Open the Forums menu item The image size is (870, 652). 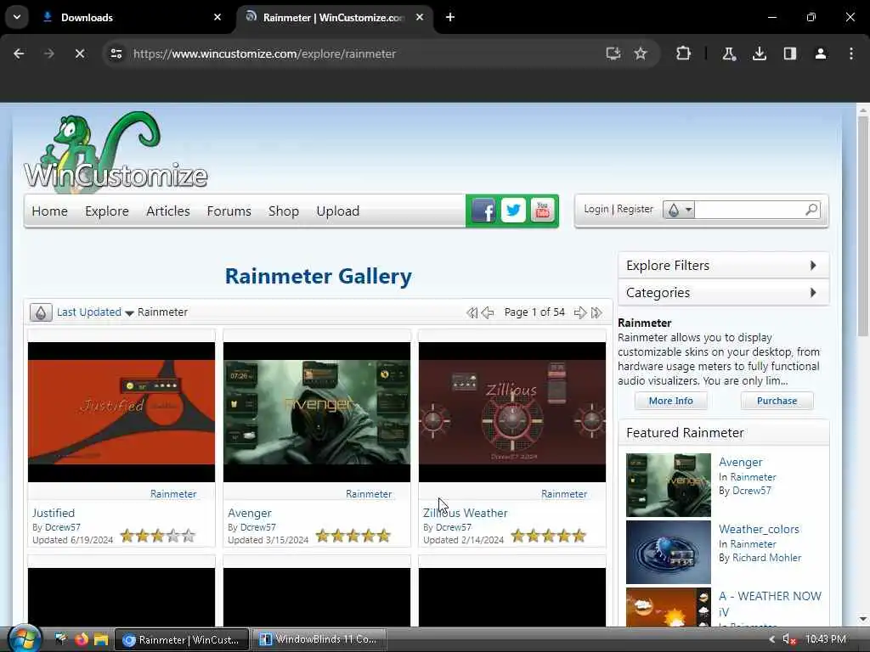229,211
